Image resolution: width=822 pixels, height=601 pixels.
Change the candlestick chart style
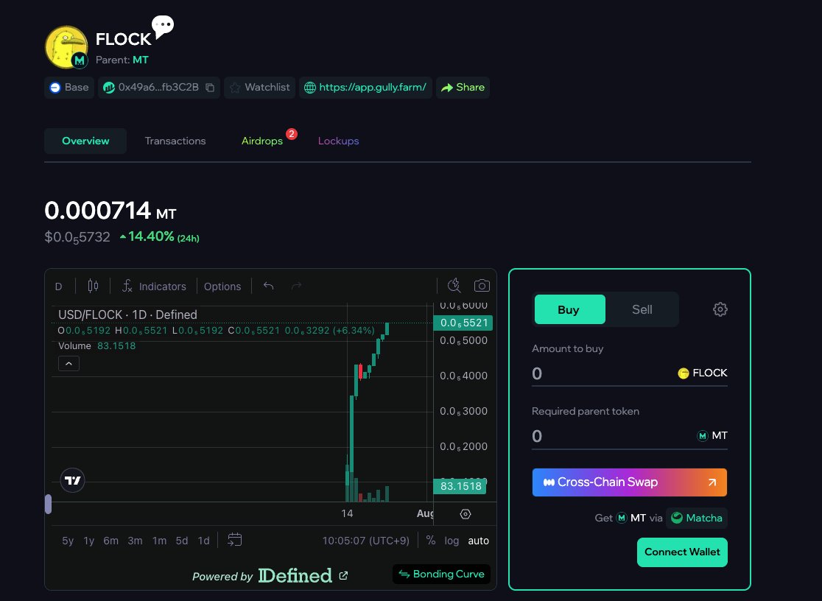click(93, 286)
